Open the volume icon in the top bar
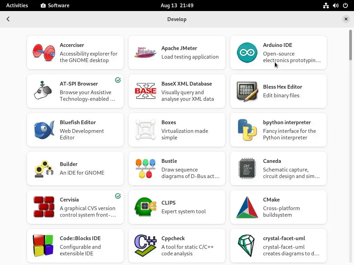 336,6
